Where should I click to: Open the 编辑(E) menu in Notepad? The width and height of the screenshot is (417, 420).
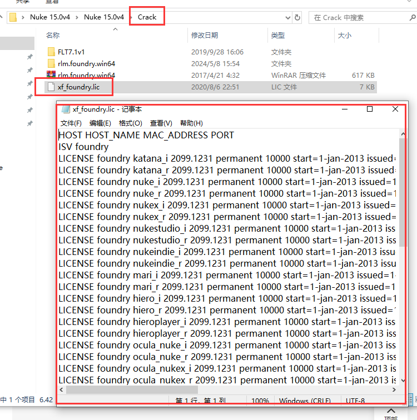click(x=100, y=123)
